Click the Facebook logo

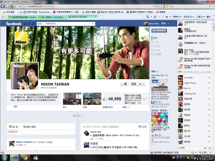coord(14,24)
